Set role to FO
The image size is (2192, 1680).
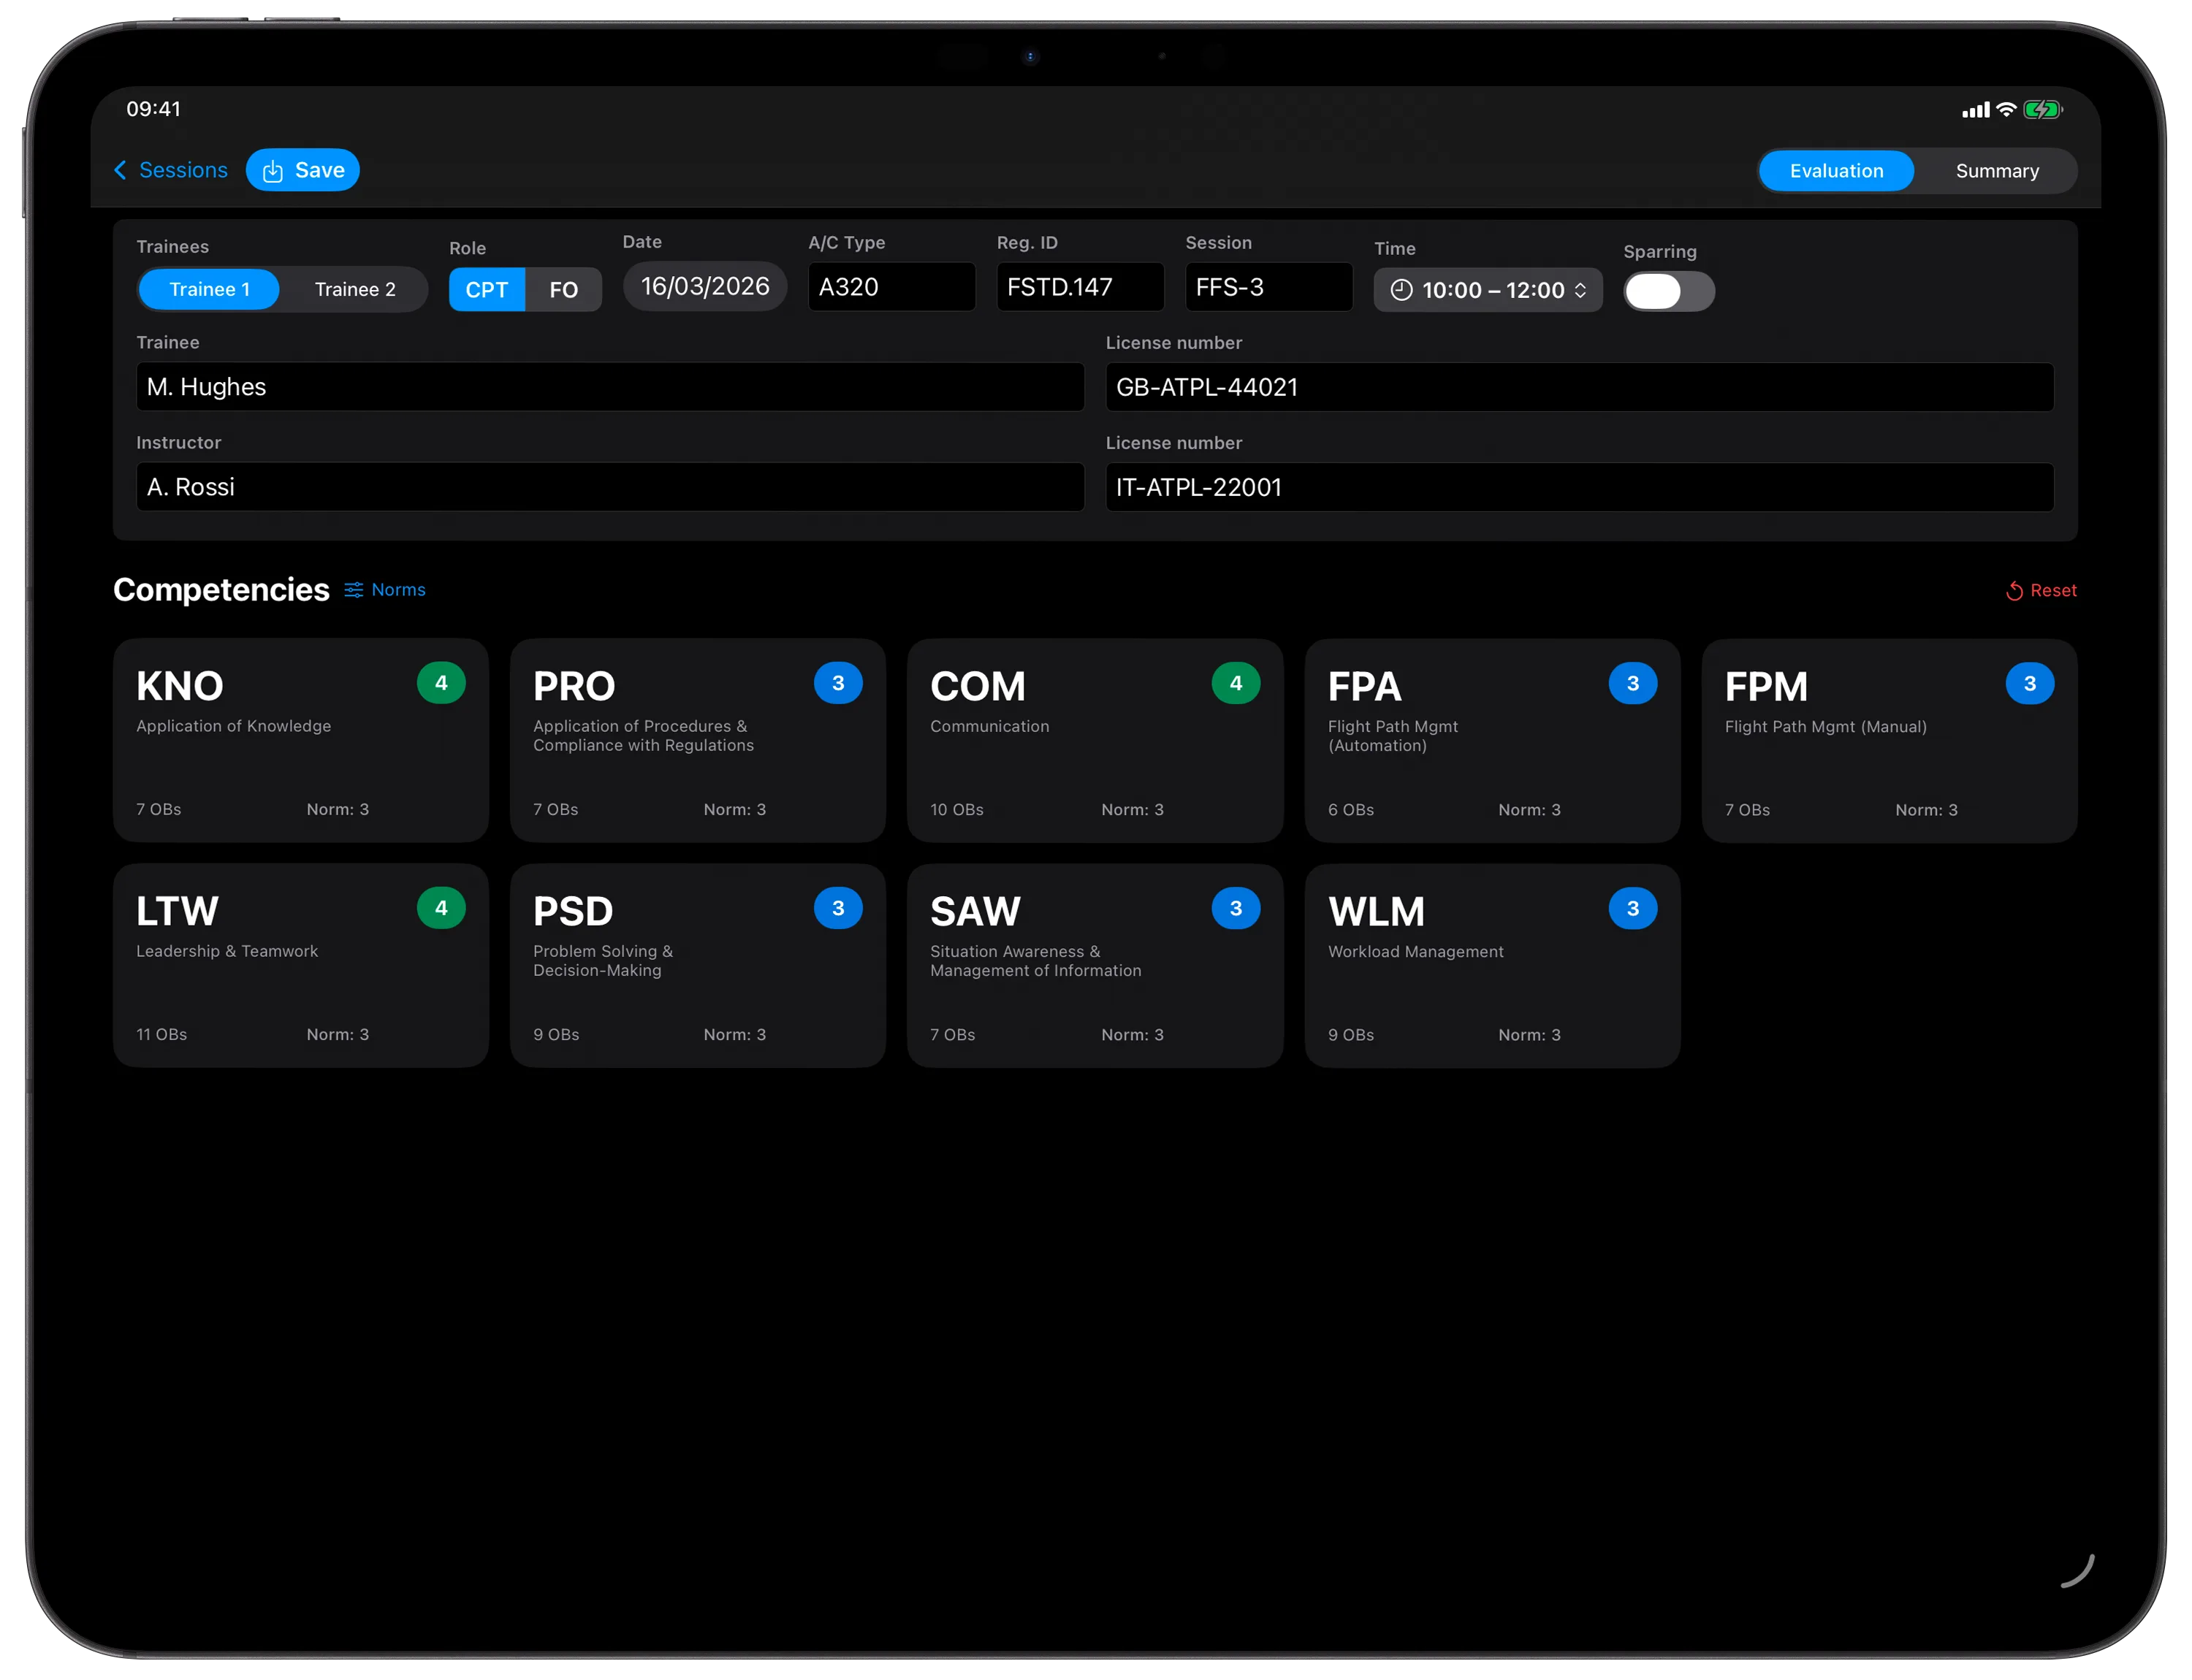(563, 290)
